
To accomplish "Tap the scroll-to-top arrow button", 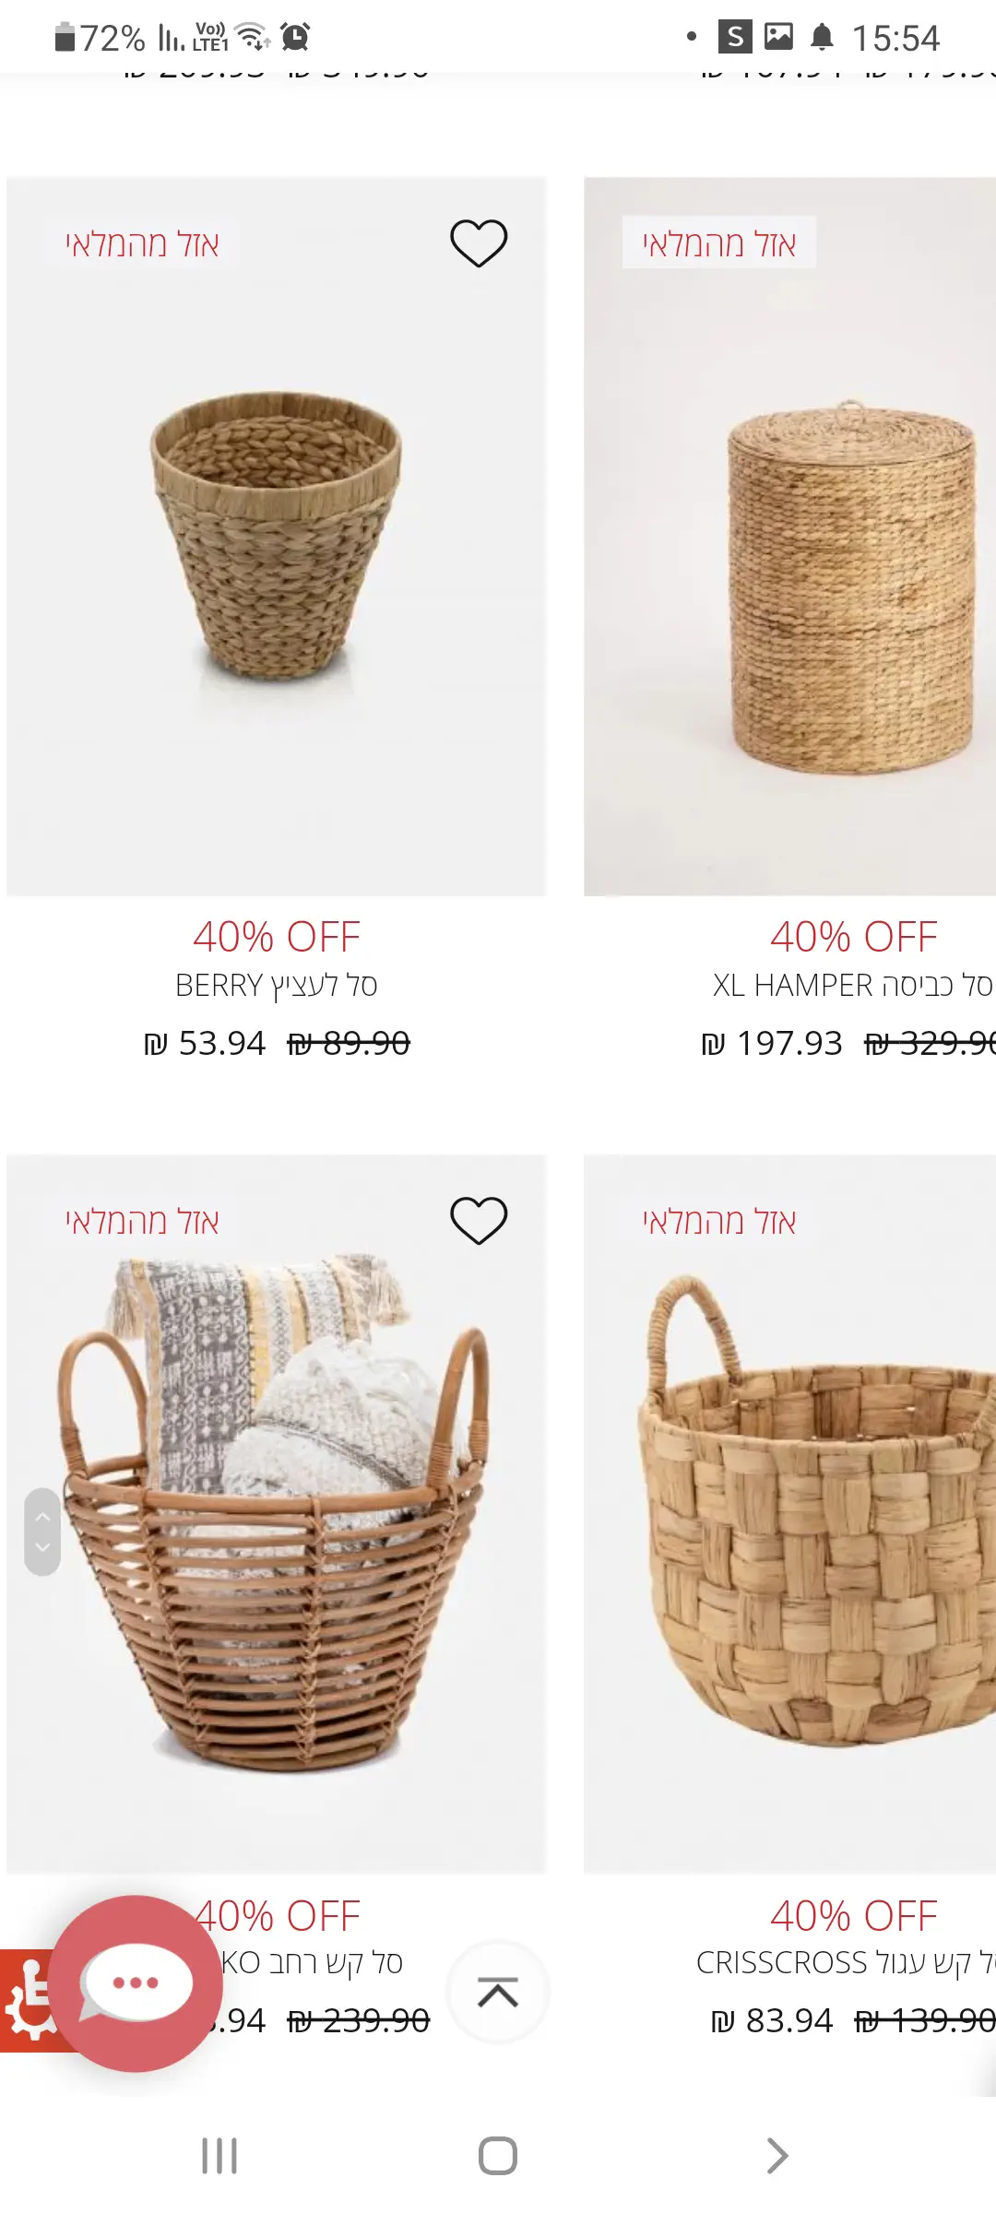I will 498,1993.
